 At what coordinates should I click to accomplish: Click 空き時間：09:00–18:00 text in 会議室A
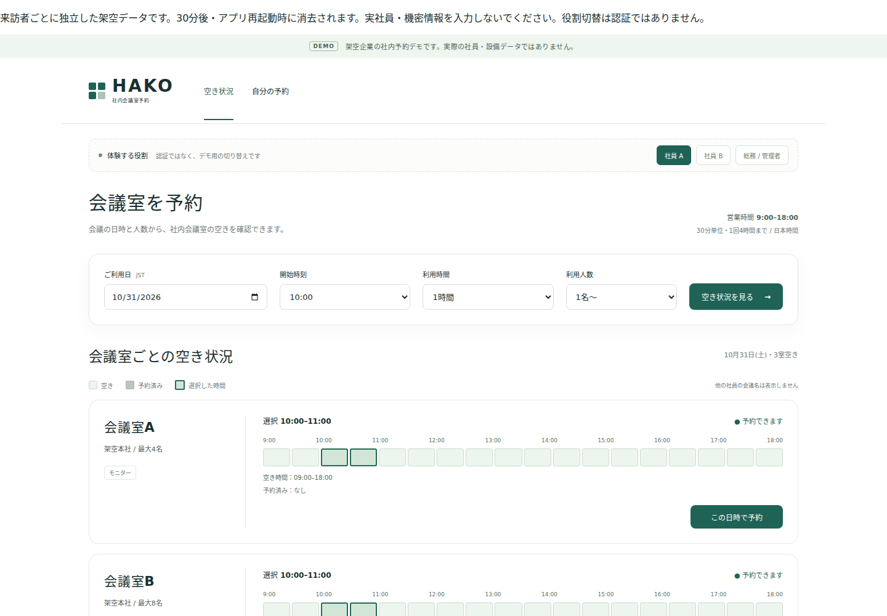click(x=298, y=477)
